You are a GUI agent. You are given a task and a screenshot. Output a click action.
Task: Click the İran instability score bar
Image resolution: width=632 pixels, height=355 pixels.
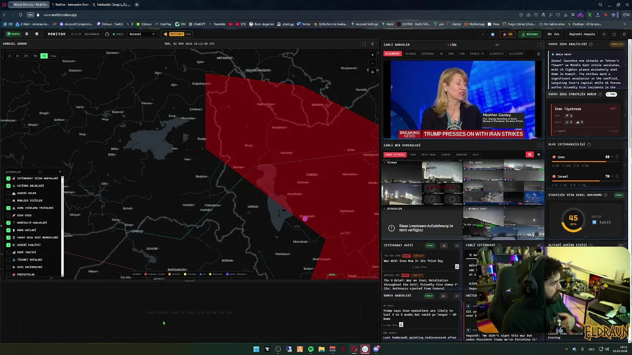pyautogui.click(x=585, y=162)
